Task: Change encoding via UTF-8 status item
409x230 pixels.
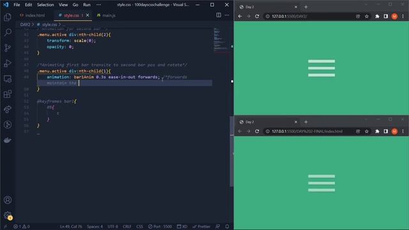Action: tap(112, 227)
